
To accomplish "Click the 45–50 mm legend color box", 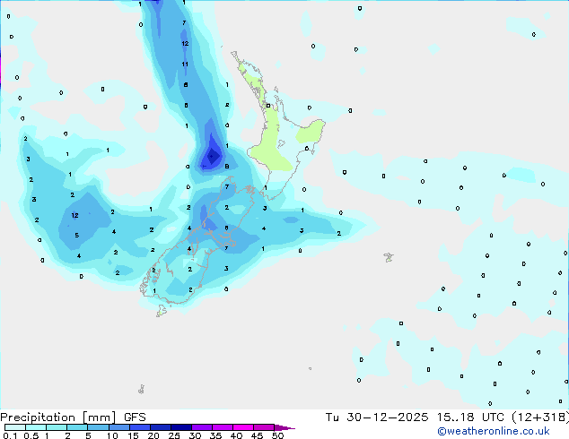I will click(264, 427).
